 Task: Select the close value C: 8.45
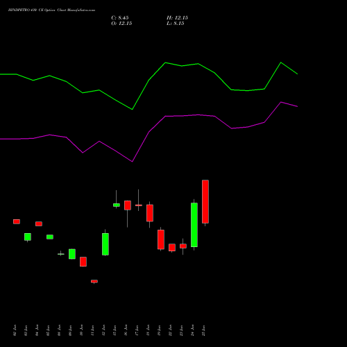(x=120, y=18)
